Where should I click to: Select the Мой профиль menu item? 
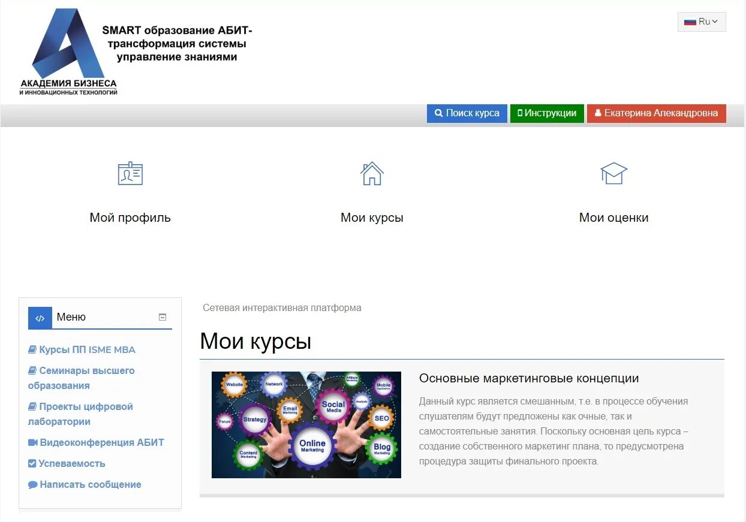coord(130,217)
